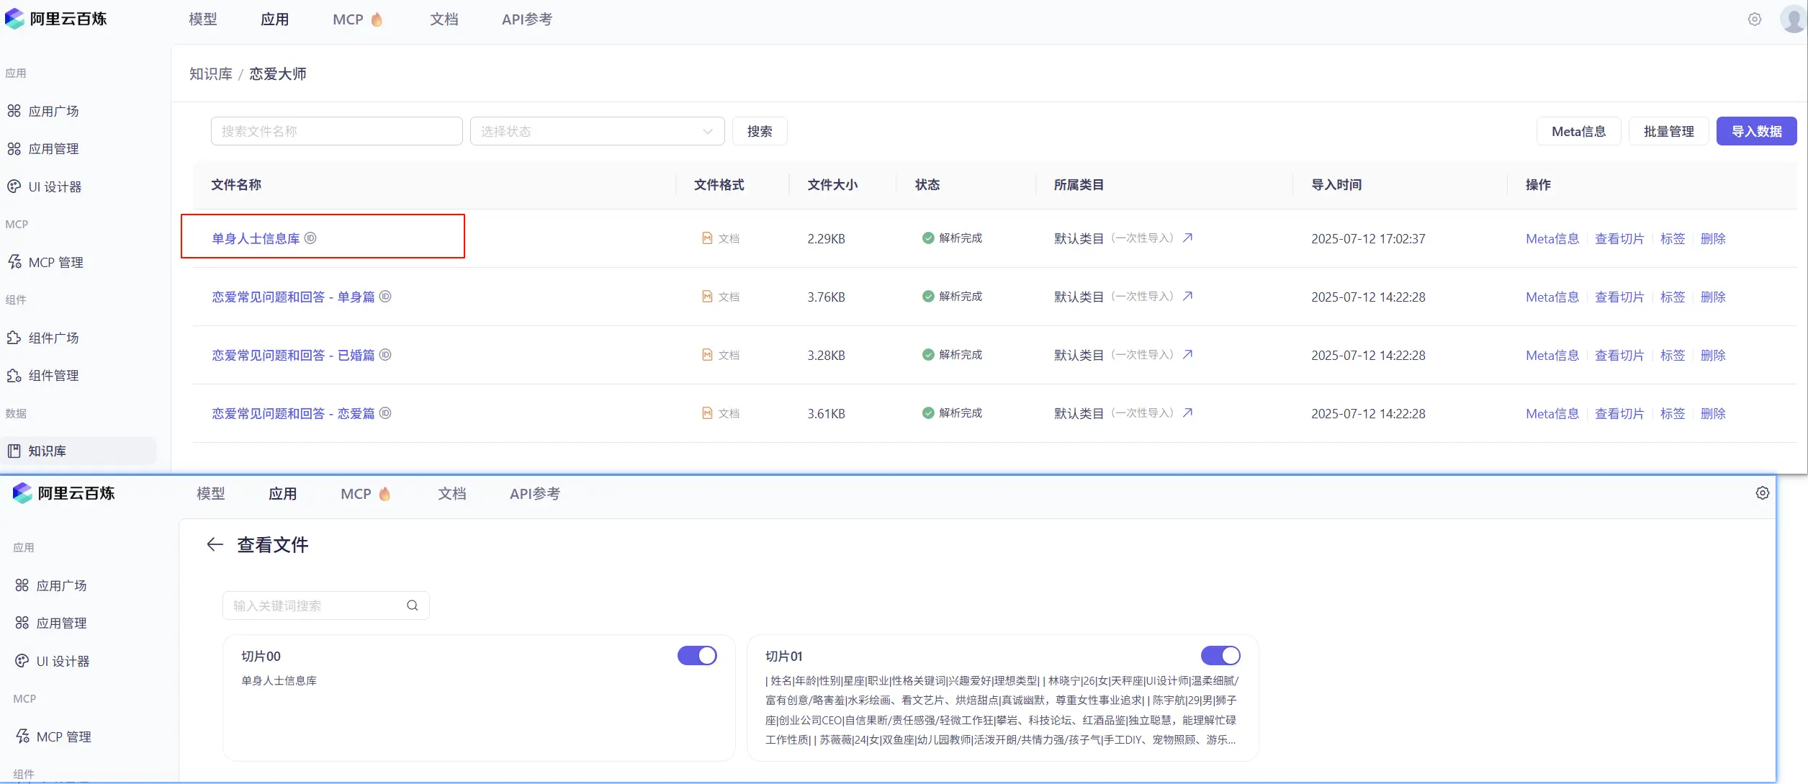Open 应用管理 in top window sidebar
The image size is (1808, 784).
43,148
